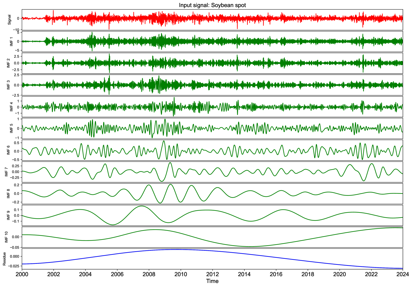Click the 0.00 tick of the IMF 10 panel
412x287 pixels.
click(x=16, y=237)
